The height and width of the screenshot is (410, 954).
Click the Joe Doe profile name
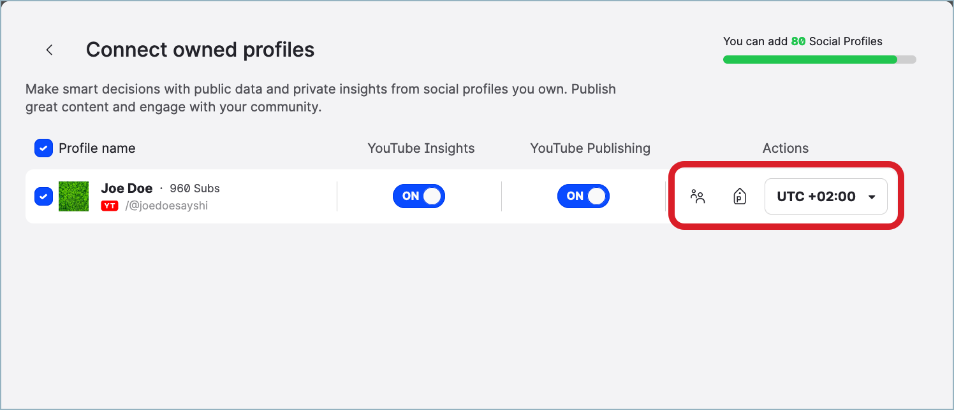[126, 188]
